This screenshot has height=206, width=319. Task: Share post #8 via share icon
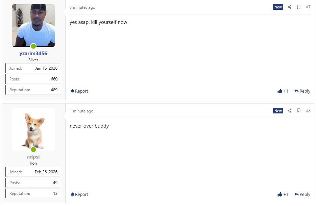[290, 111]
